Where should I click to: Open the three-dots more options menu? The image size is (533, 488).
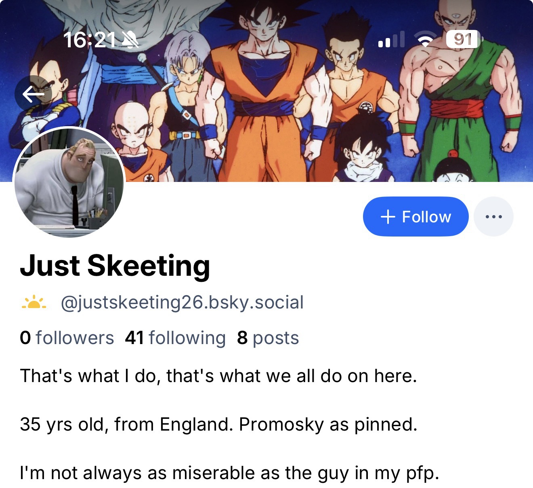493,217
